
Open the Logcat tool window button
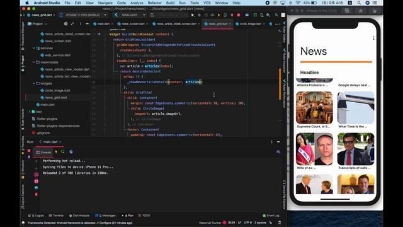[x=36, y=216]
